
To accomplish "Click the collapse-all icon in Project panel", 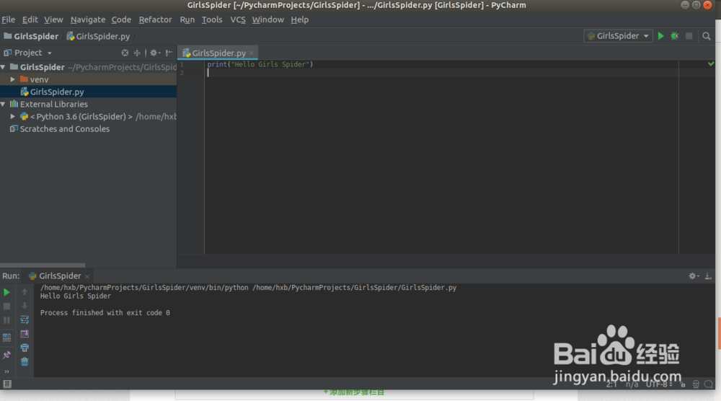I will [x=137, y=53].
